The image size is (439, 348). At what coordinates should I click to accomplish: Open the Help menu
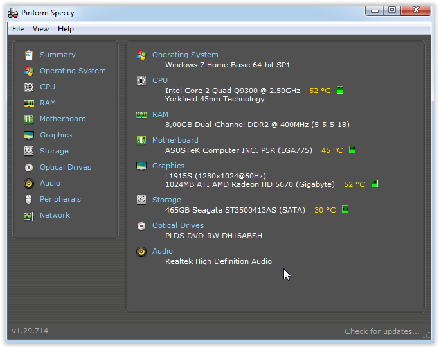coord(66,29)
